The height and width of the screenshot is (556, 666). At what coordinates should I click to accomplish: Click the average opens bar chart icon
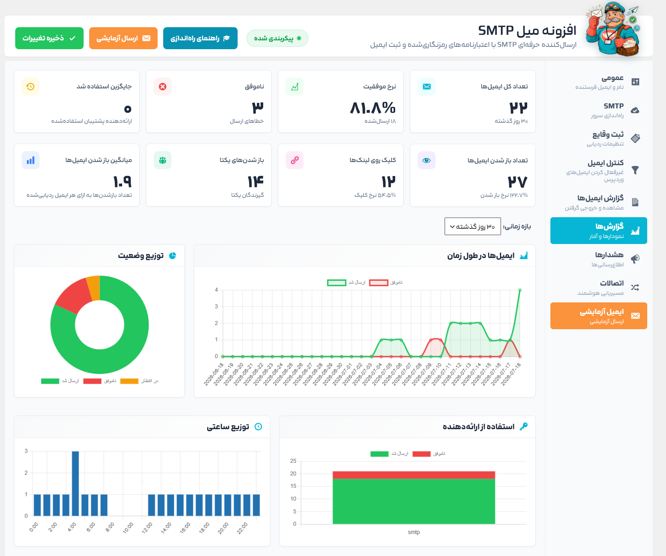click(31, 160)
